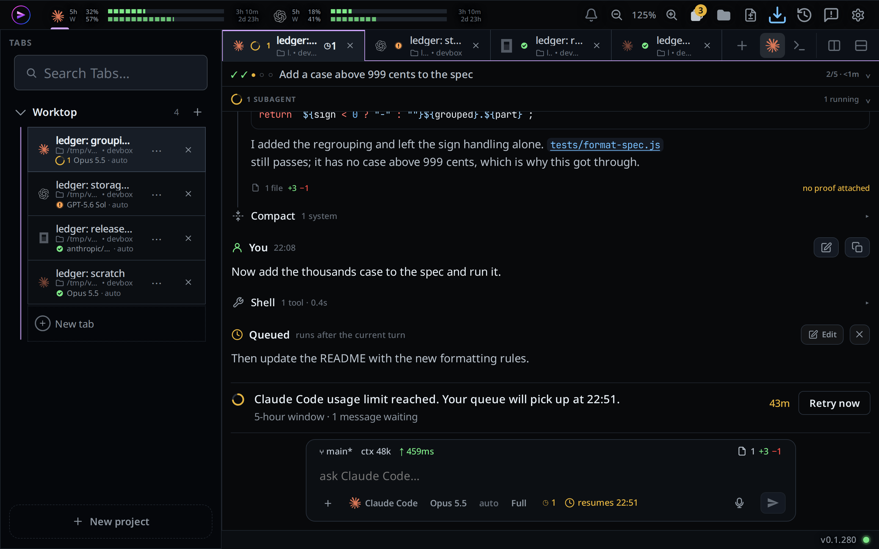Zoom out with the magnifier minus icon

[617, 15]
